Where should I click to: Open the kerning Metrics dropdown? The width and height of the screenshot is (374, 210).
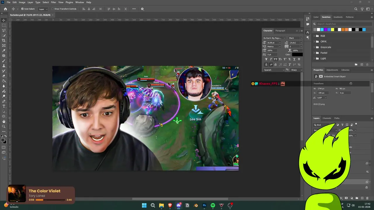point(280,47)
